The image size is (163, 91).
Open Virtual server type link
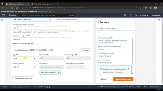tap(109, 47)
